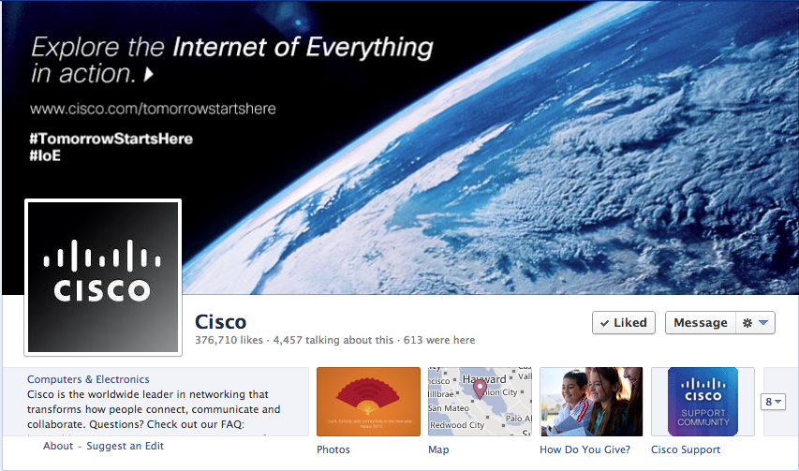Open the Map tab label
Viewport: 799px width, 471px height.
(x=438, y=449)
